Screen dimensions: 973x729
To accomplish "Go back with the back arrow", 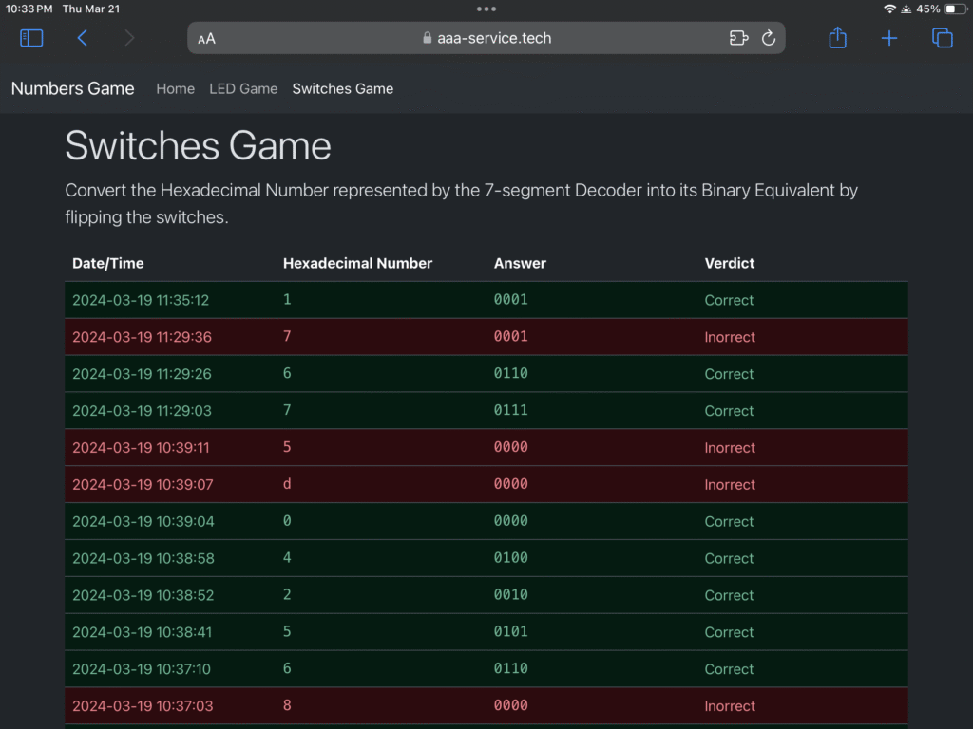I will tap(83, 38).
